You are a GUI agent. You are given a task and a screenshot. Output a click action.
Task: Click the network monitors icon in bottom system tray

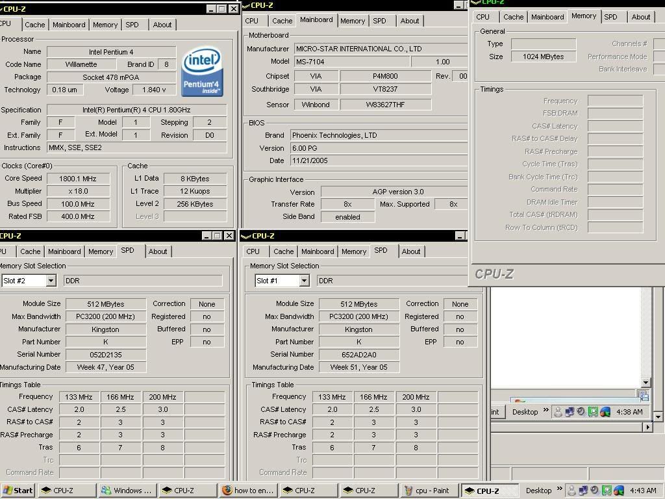coord(583,491)
